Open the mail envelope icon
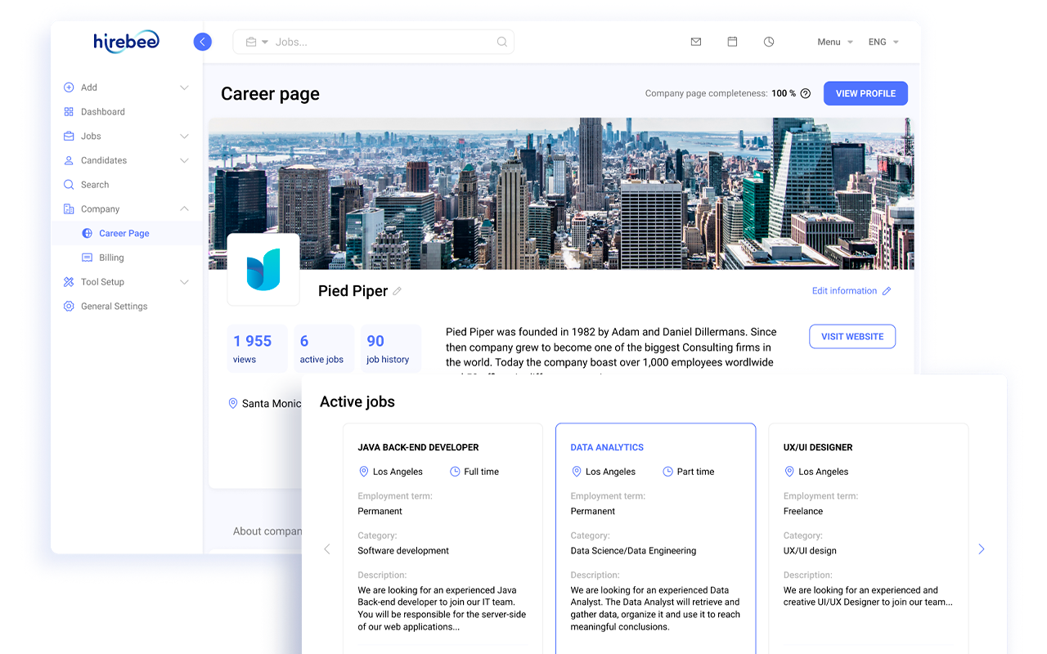Viewport: 1047px width, 654px height. (x=695, y=41)
